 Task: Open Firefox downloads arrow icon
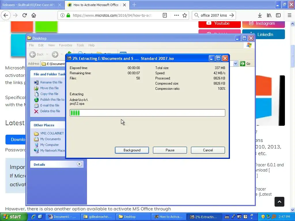pyautogui.click(x=260, y=15)
